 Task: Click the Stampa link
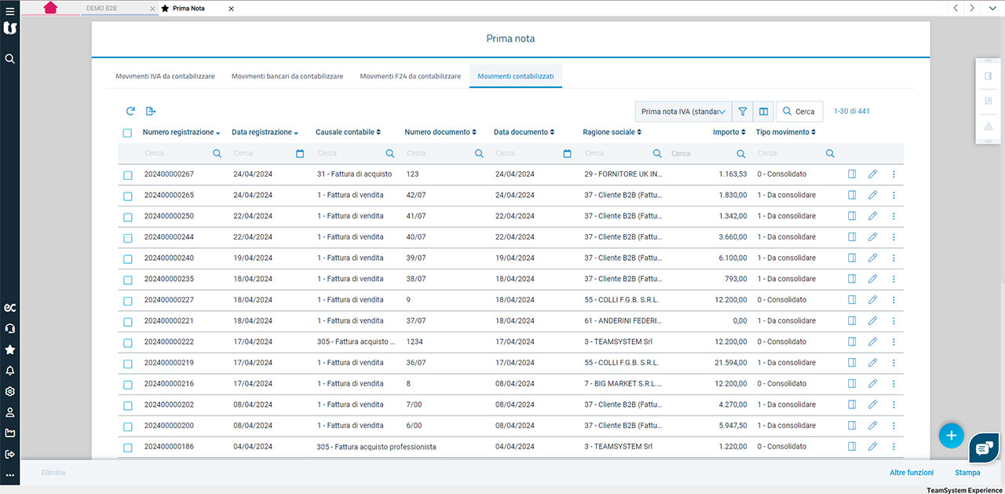967,473
